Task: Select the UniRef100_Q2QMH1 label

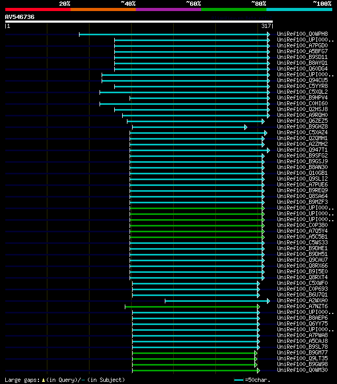Action: pyautogui.click(x=302, y=138)
